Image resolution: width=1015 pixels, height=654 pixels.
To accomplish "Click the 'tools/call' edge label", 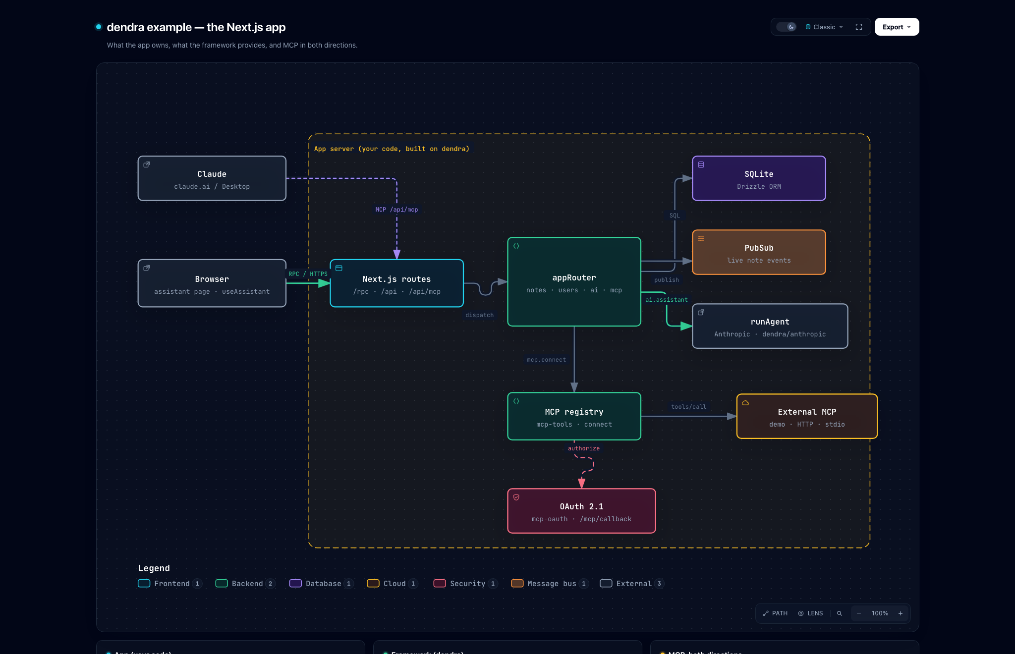I will (689, 407).
